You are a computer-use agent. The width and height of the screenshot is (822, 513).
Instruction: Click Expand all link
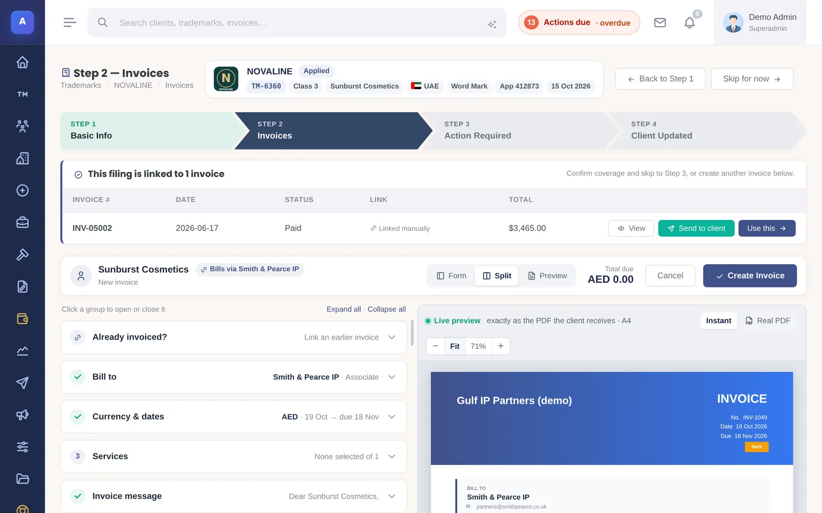click(344, 309)
